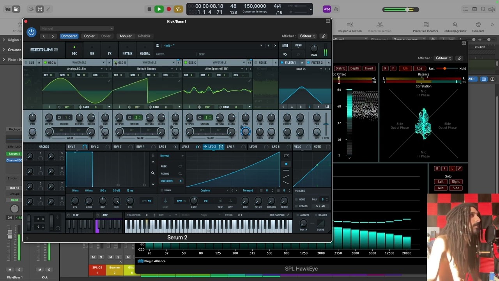Open the Serum MENU button

[x=298, y=45]
